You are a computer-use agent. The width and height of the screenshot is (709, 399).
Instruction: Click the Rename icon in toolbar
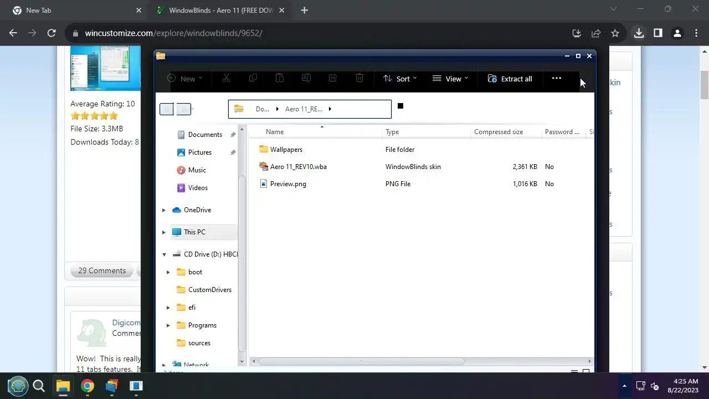[306, 78]
